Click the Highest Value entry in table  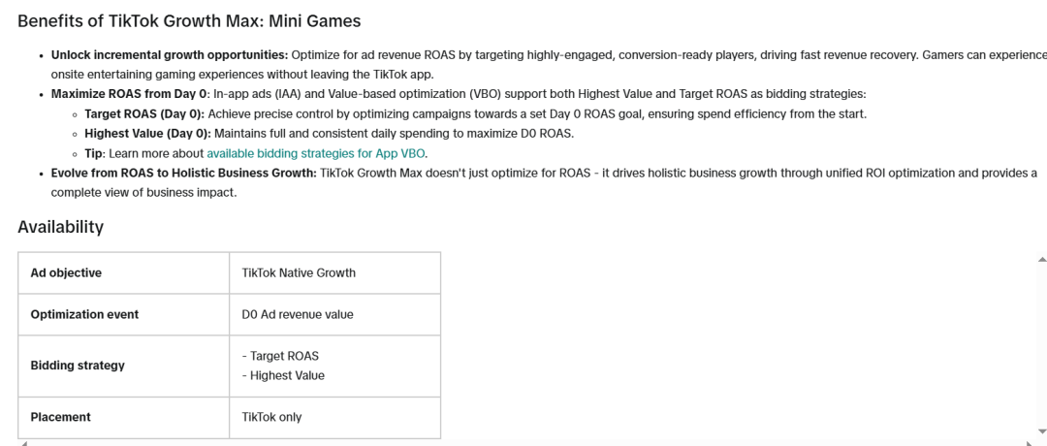(283, 375)
